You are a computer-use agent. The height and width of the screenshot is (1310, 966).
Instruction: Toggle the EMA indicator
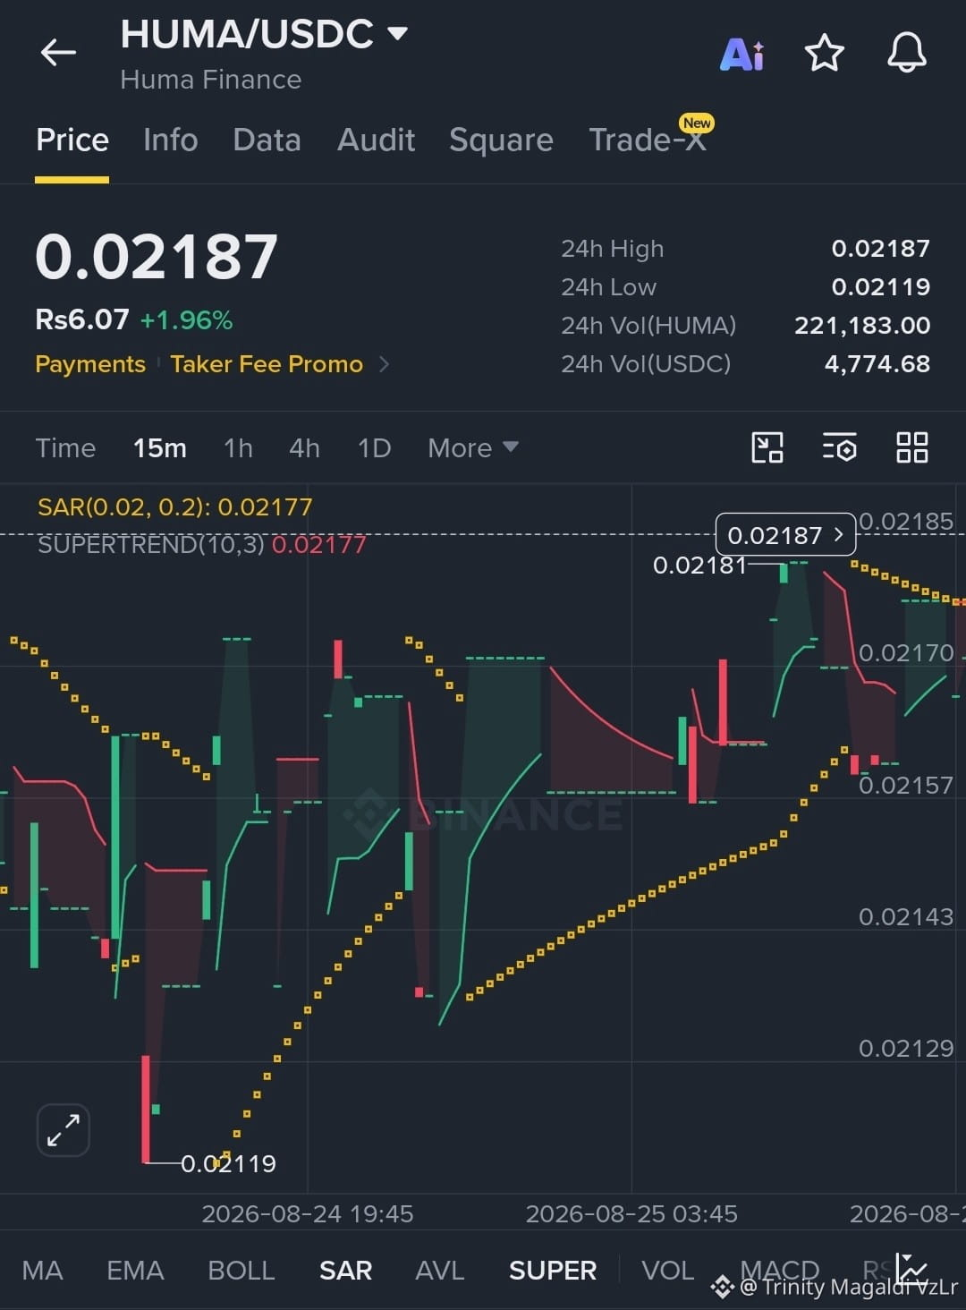coord(135,1270)
